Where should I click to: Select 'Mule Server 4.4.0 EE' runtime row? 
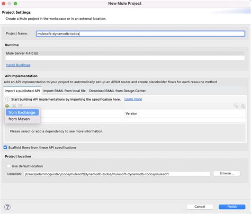point(125,53)
